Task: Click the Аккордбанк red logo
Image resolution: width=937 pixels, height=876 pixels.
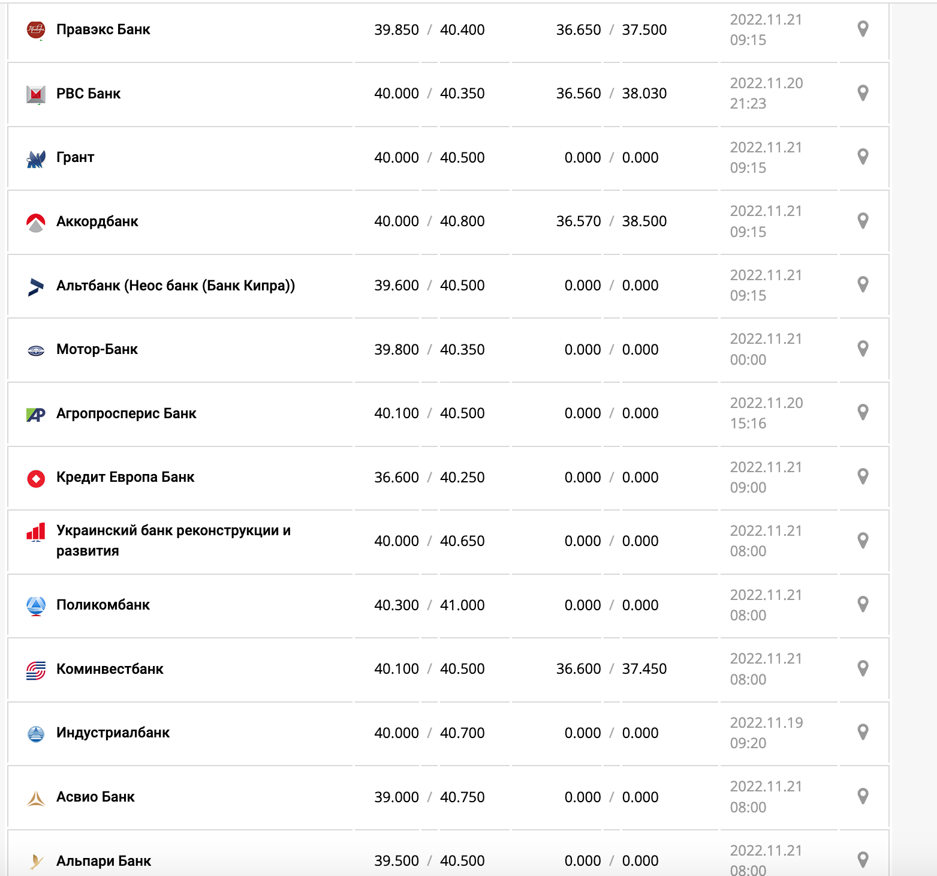Action: (36, 223)
